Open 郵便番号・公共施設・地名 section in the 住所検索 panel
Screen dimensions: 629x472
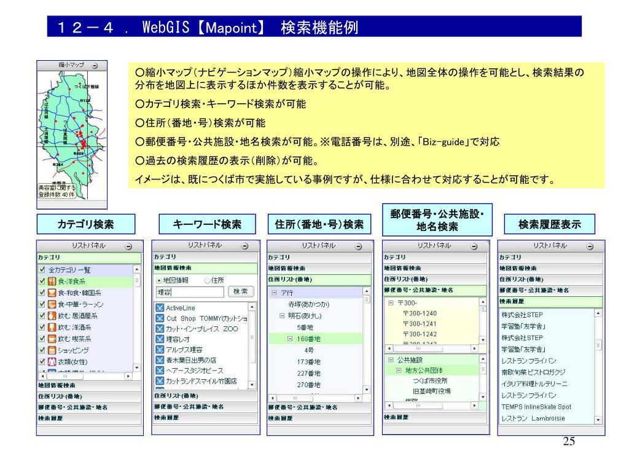coord(319,407)
